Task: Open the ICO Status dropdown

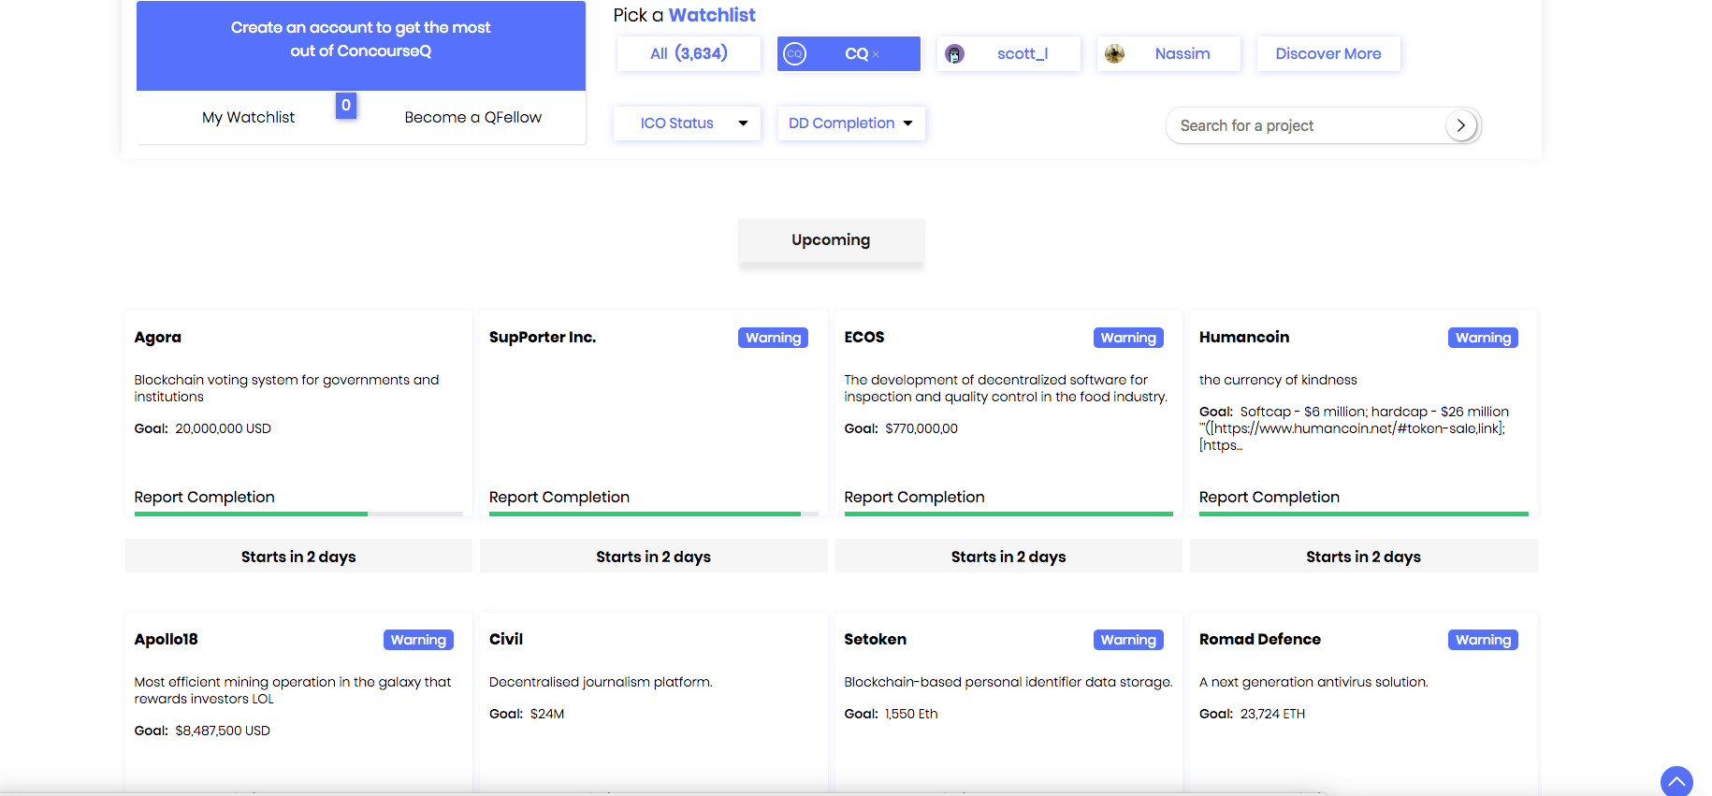Action: pyautogui.click(x=687, y=123)
